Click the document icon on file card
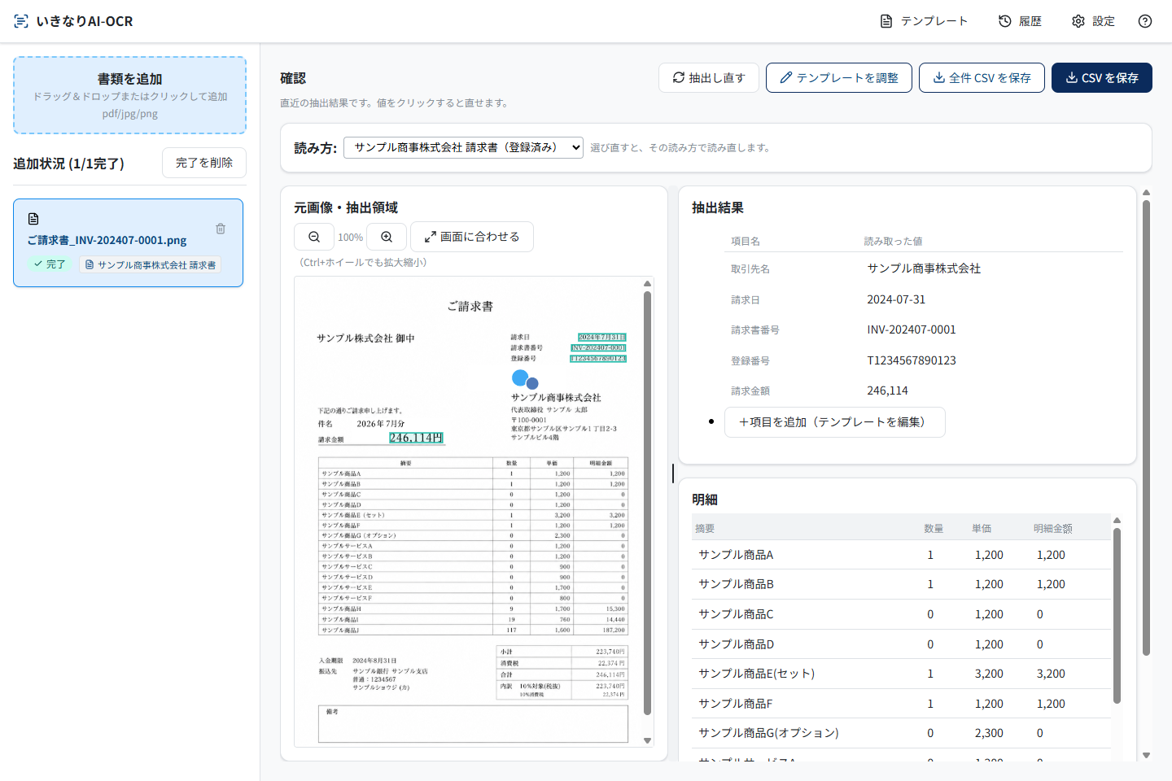 [33, 219]
